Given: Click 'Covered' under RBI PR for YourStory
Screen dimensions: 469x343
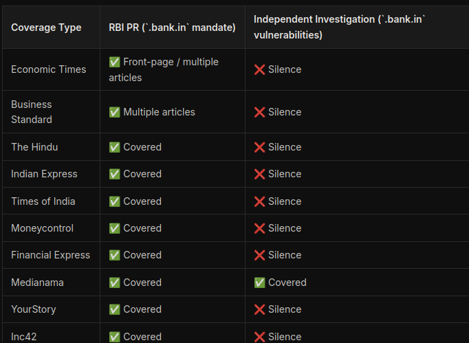Looking at the screenshot, I should (x=142, y=309).
